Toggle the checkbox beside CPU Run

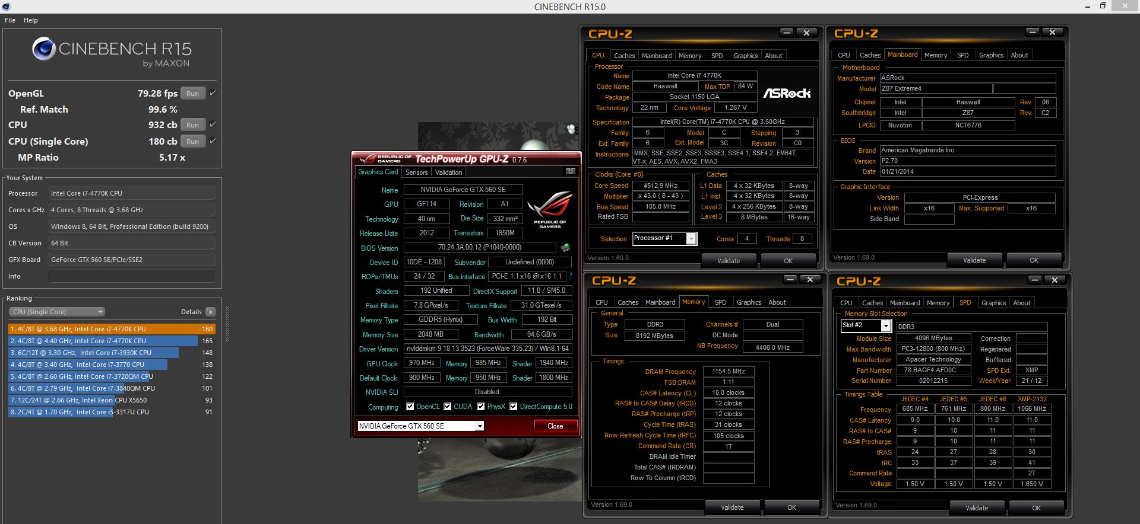coord(213,124)
